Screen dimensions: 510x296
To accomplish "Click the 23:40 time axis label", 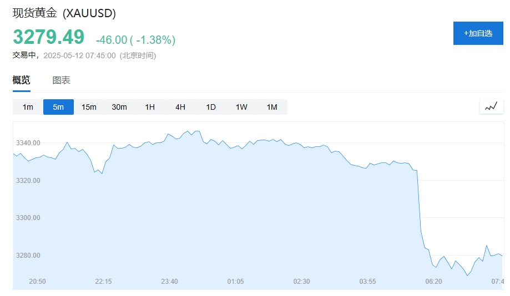I will 169,282.
